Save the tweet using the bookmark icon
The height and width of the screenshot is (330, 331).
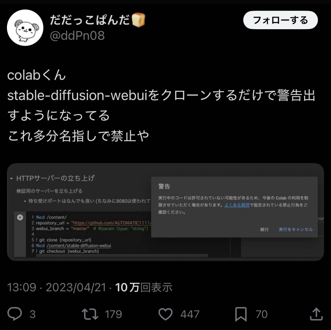point(241,314)
